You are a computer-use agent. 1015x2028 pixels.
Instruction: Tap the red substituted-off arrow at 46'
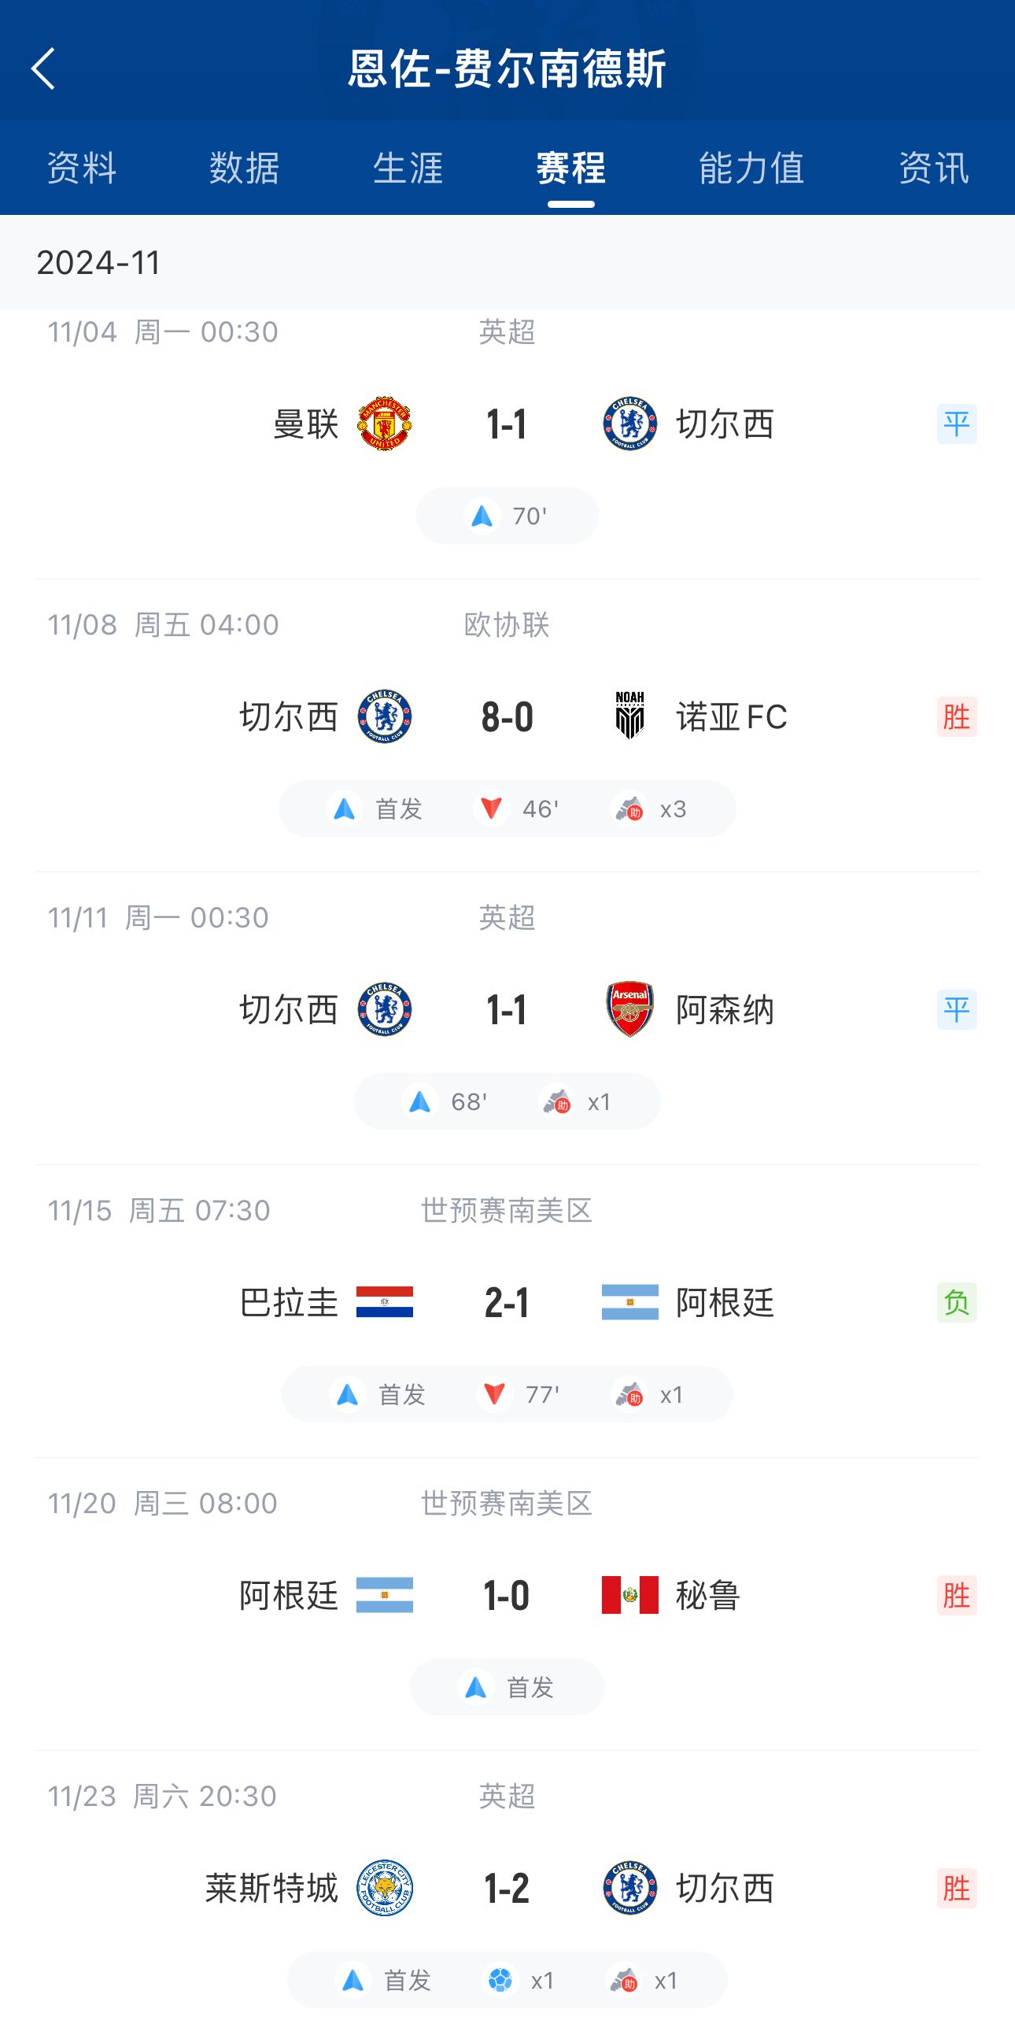[492, 809]
